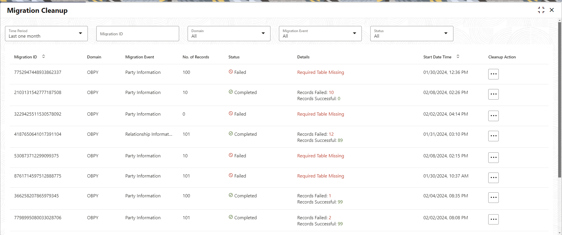Image resolution: width=562 pixels, height=235 pixels.
Task: Open cleanup action menu for migration 2103131542777187508
Action: 493,94
